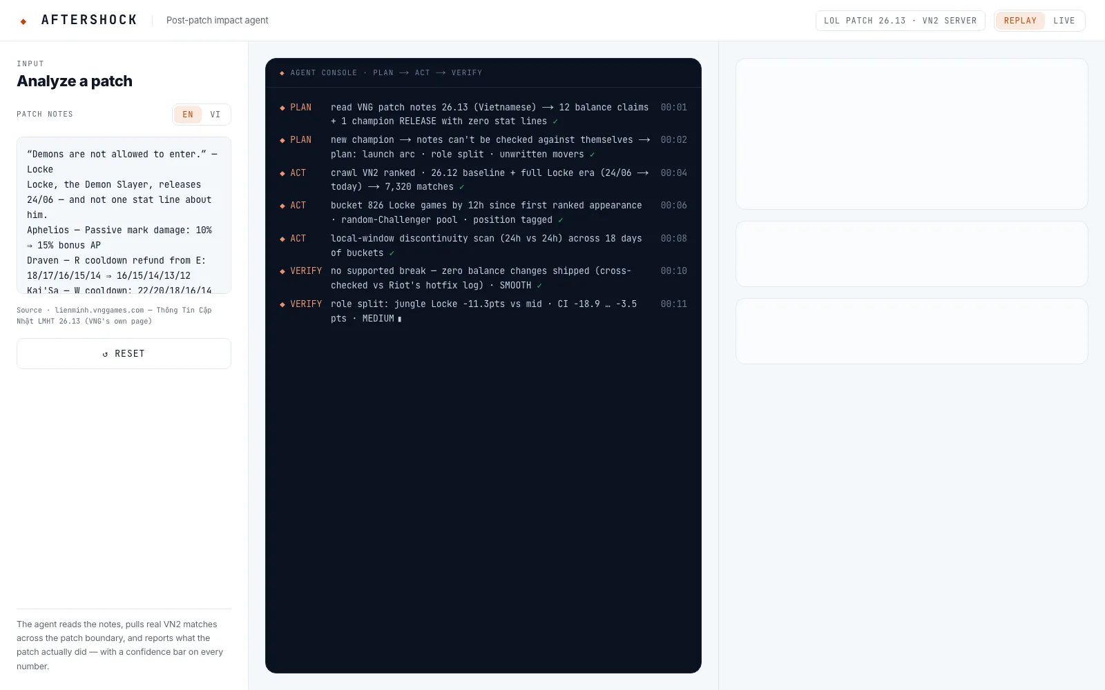The height and width of the screenshot is (690, 1105).
Task: Click the 'Post-patch impact agent' subtitle
Action: [217, 21]
